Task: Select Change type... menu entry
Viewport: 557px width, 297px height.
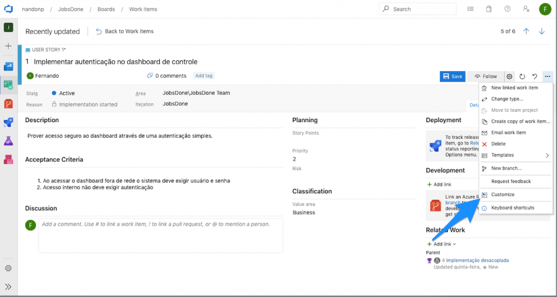Action: (x=516, y=99)
